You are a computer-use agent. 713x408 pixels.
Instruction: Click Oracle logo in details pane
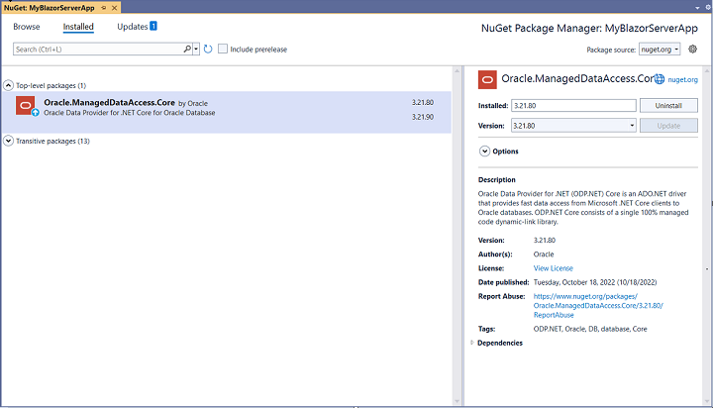click(487, 79)
